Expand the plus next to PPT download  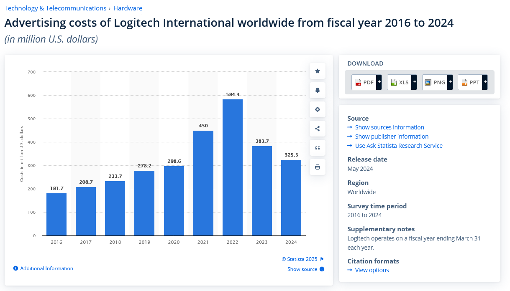click(x=485, y=82)
